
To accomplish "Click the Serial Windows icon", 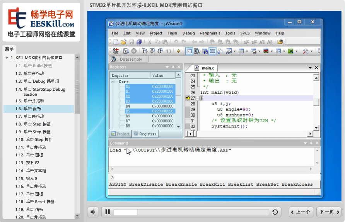I will click(253, 51).
